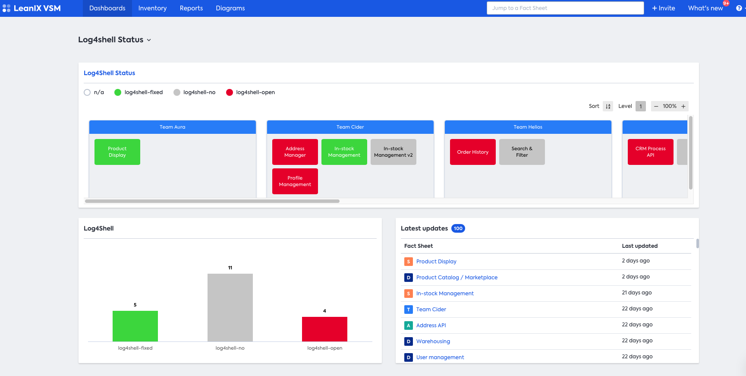Click the green log4shell-fixed bar
The width and height of the screenshot is (746, 376).
[135, 326]
